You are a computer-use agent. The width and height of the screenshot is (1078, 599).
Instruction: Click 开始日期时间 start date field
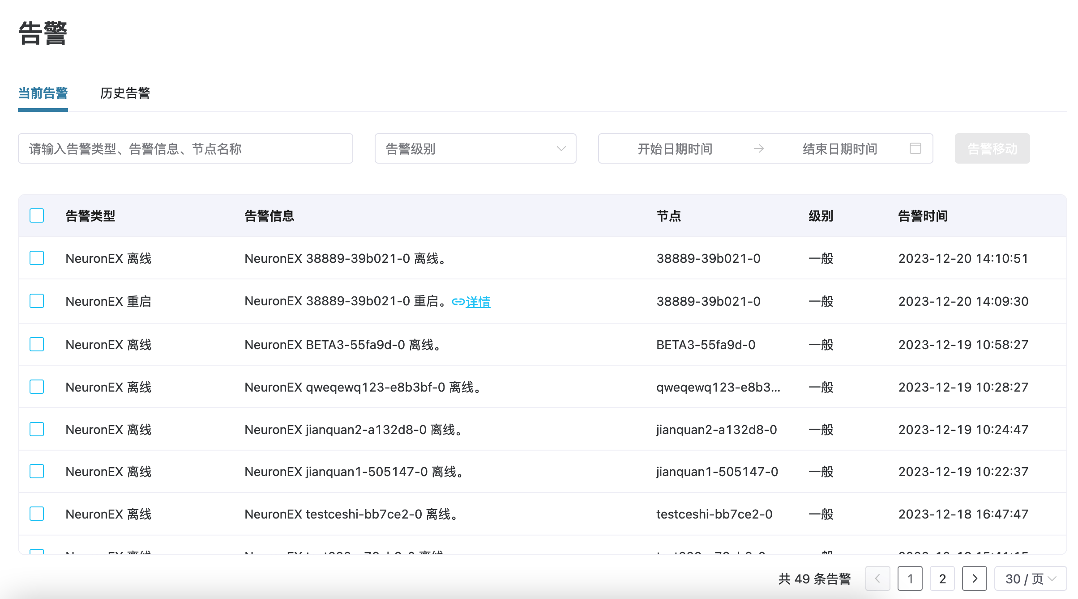(675, 148)
